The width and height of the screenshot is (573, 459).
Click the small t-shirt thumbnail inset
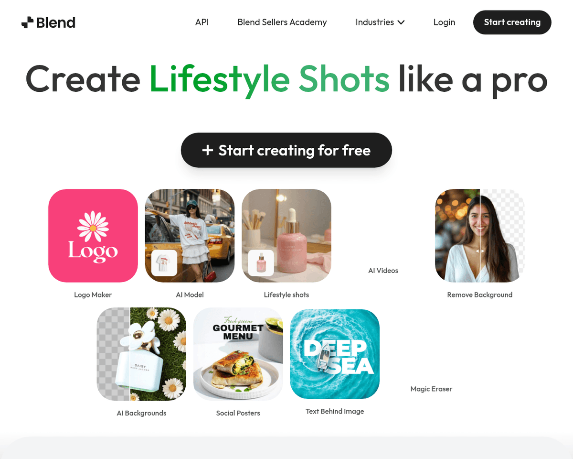click(164, 262)
